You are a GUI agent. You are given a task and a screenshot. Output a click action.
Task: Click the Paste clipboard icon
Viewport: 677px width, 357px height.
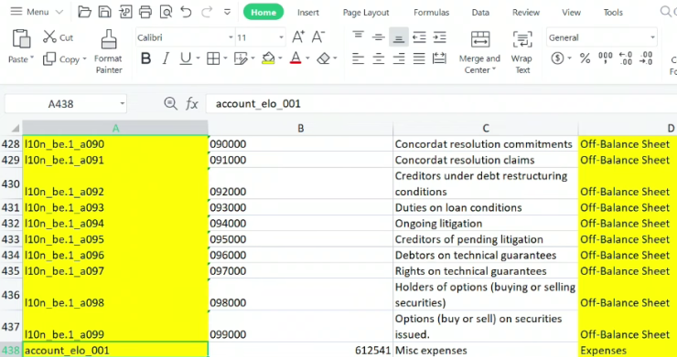point(21,38)
